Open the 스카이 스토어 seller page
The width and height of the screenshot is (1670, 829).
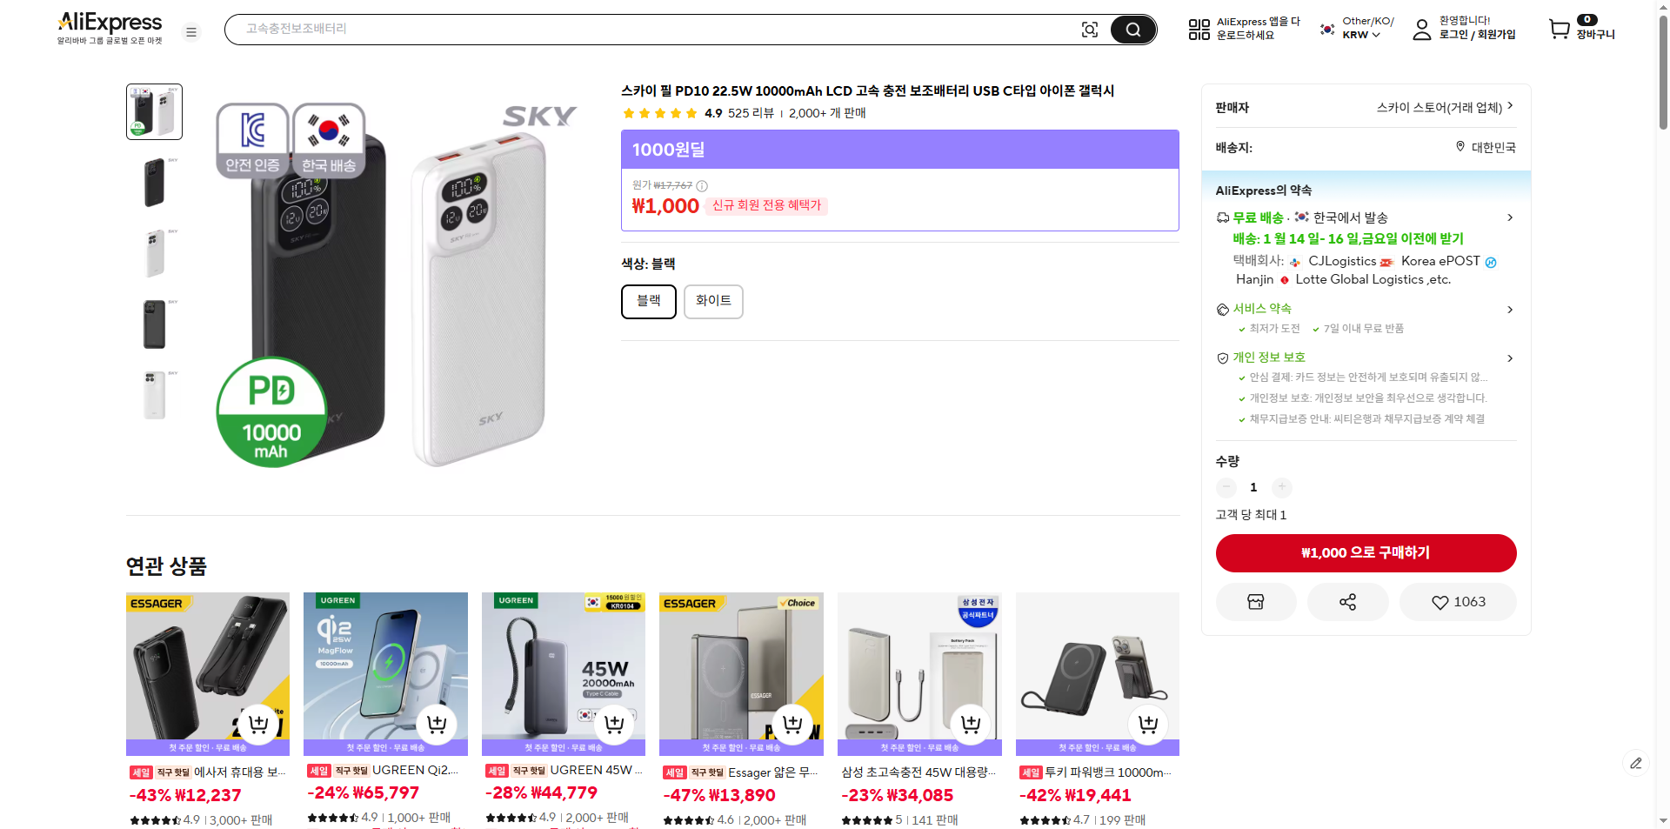click(x=1444, y=108)
